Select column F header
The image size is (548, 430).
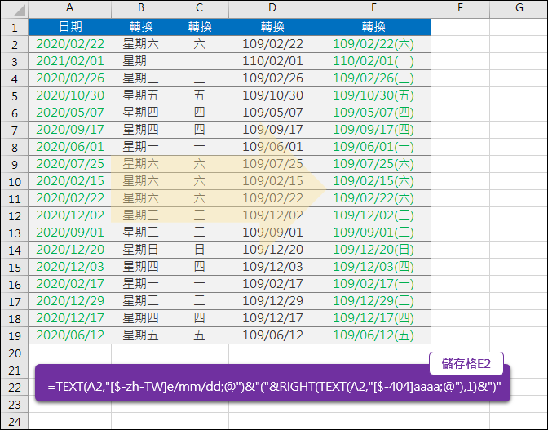pyautogui.click(x=460, y=8)
